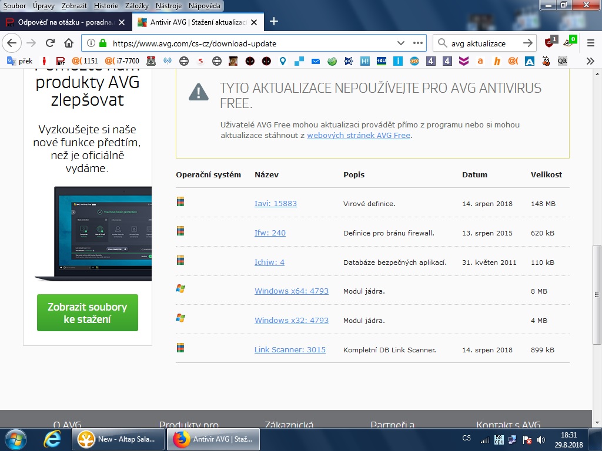
Task: Open the Google Translate 'přek' bookmark
Action: click(20, 61)
